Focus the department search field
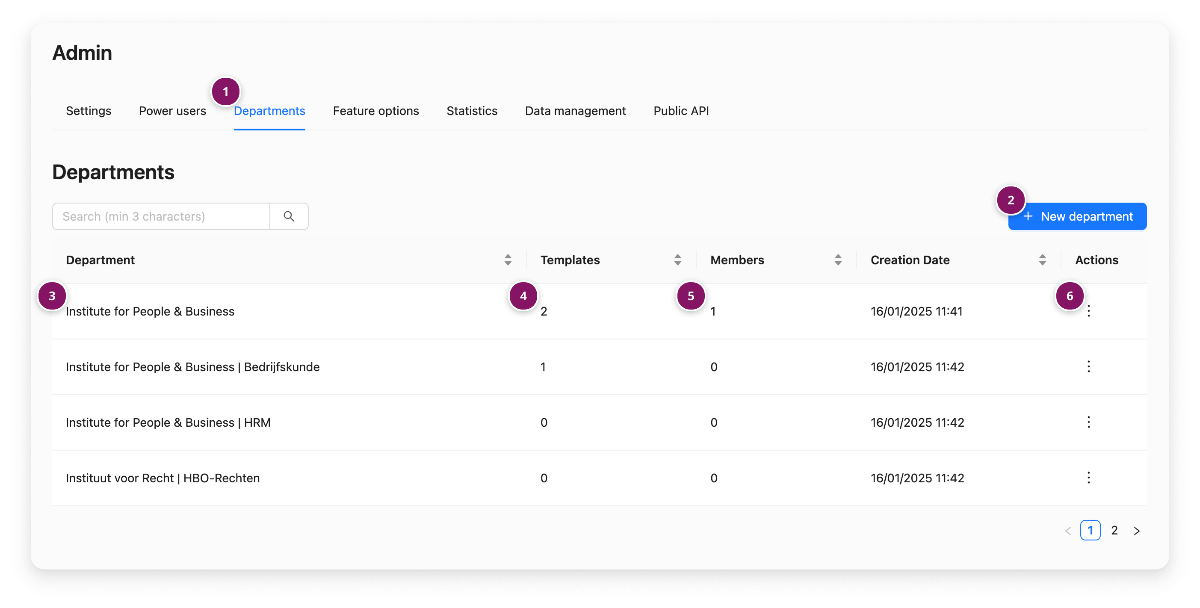Image resolution: width=1200 pixels, height=608 pixels. pyautogui.click(x=161, y=217)
